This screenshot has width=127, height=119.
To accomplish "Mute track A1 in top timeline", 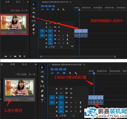I will (59, 36).
